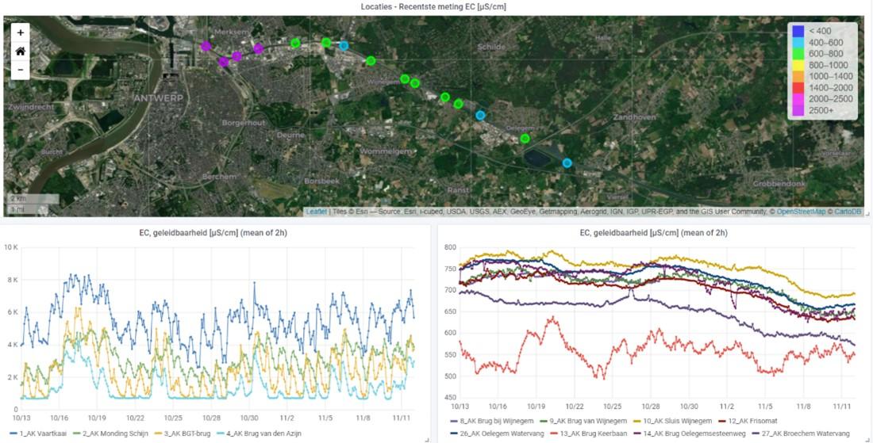This screenshot has width=873, height=443.
Task: Open the OpenStreetMap attribution link
Action: click(802, 212)
